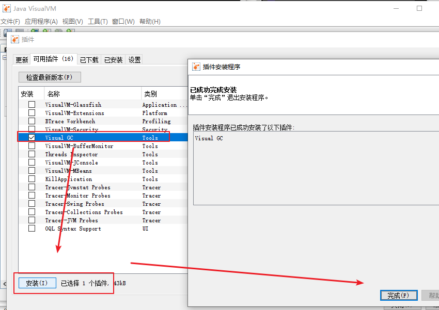Viewport: 439px width, 310px height.
Task: Select the Tracer-Monitor Probes plugin name
Action: point(78,195)
